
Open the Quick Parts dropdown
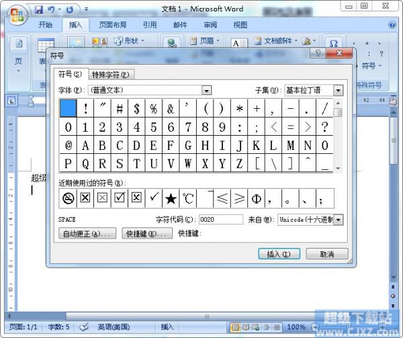[x=276, y=40]
